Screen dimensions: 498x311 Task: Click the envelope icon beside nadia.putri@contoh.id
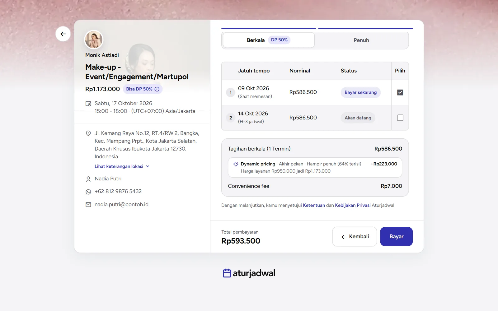tap(88, 205)
